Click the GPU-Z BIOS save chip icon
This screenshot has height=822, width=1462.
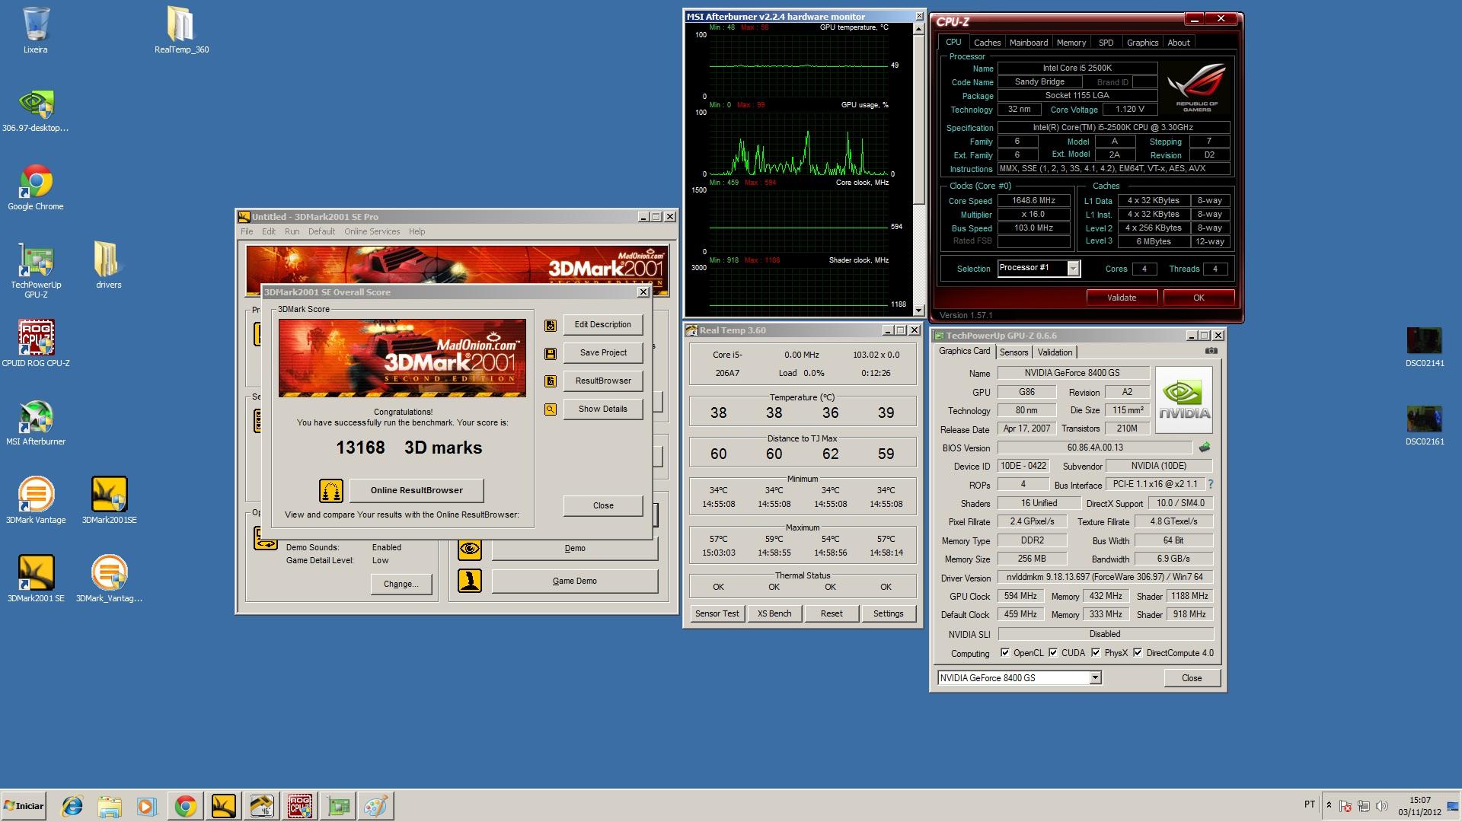(x=1205, y=448)
